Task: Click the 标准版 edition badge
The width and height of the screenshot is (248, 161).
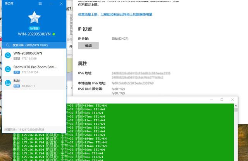Action: tap(34, 28)
